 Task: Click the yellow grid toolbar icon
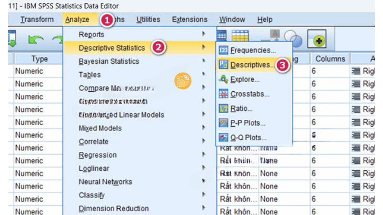[x=240, y=36]
